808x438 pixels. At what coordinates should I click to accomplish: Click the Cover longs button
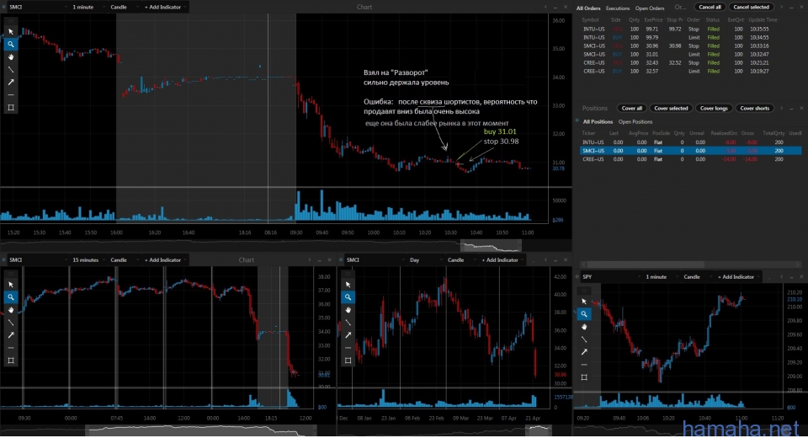click(x=714, y=109)
